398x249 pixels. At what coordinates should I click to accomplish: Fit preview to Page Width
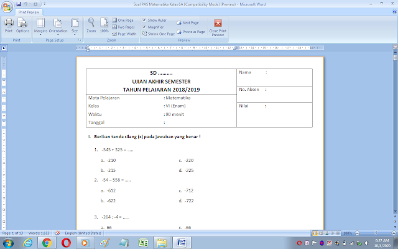[x=124, y=34]
